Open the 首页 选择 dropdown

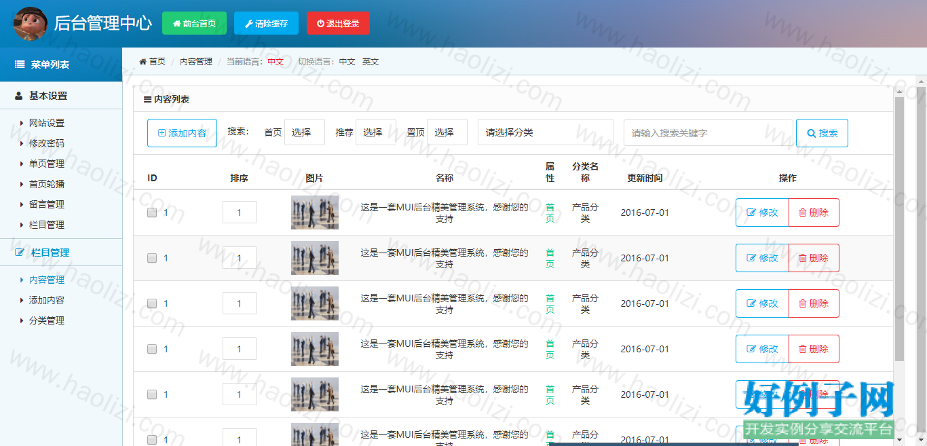(x=304, y=132)
